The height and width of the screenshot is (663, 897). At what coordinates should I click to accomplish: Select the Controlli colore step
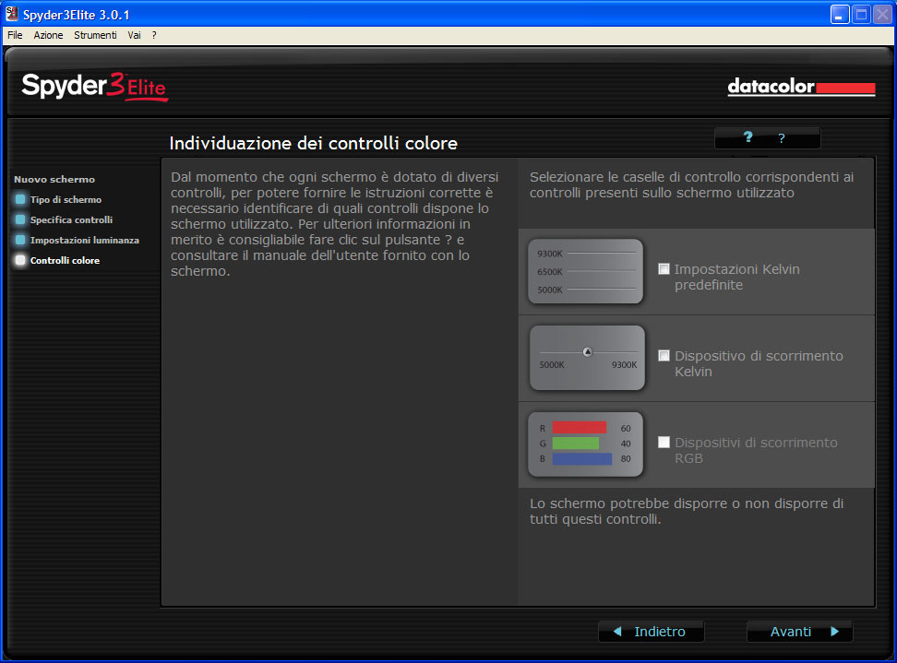click(65, 261)
